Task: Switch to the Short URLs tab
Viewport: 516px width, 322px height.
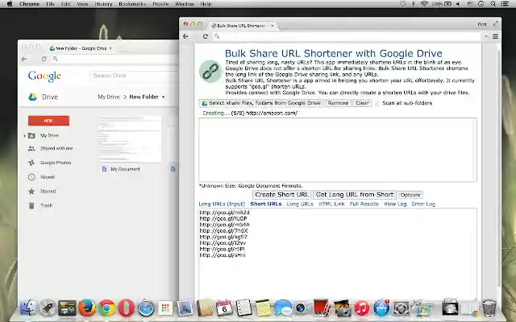Action: click(266, 204)
